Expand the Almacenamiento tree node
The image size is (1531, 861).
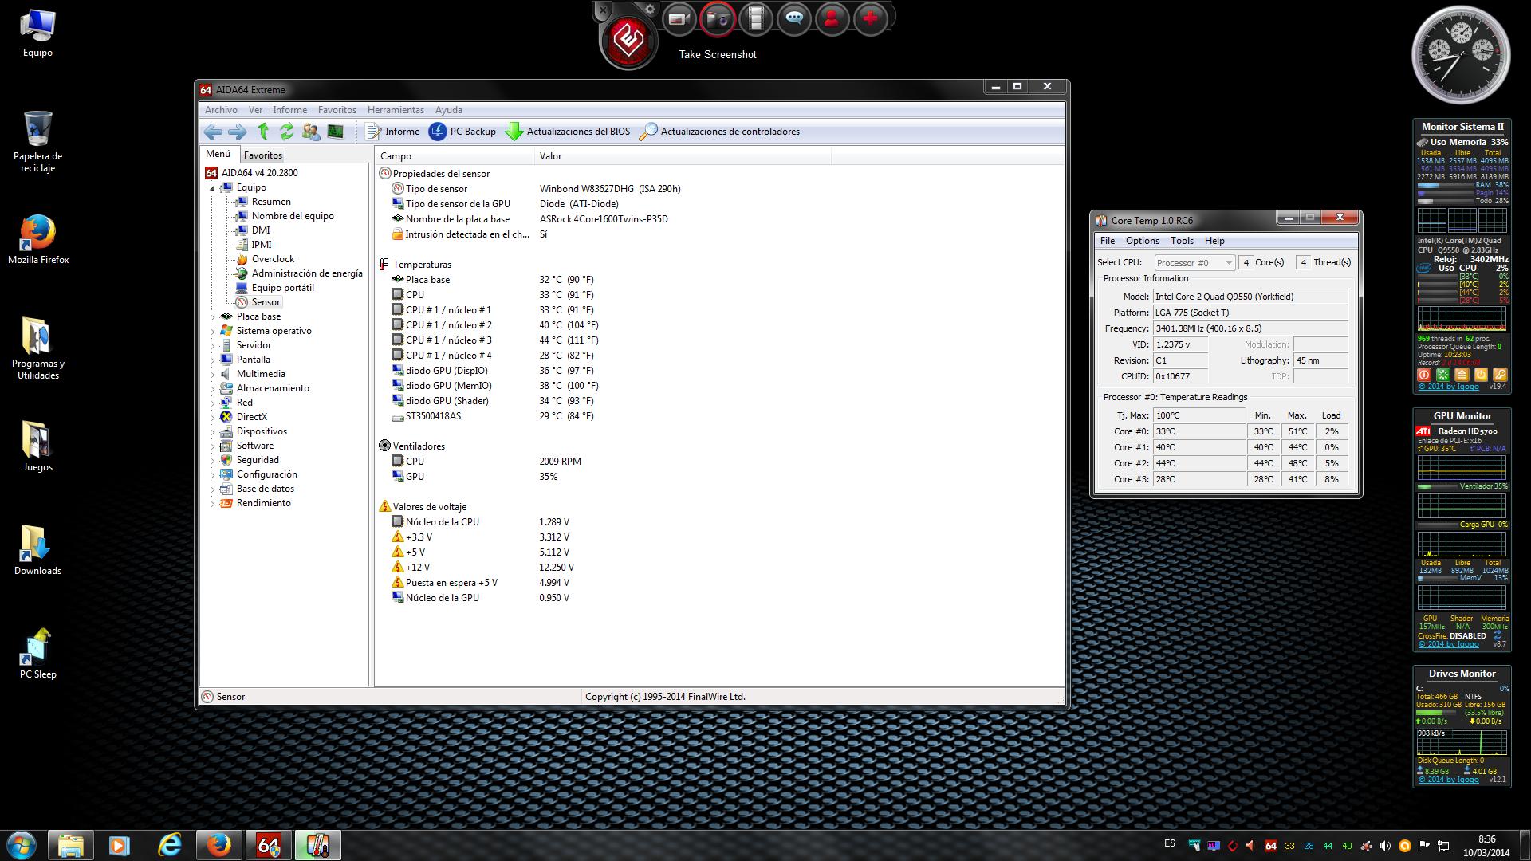(x=213, y=389)
